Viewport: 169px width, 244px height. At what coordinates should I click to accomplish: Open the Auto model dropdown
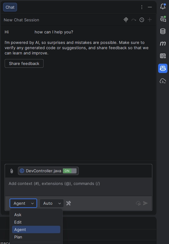pyautogui.click(x=52, y=203)
